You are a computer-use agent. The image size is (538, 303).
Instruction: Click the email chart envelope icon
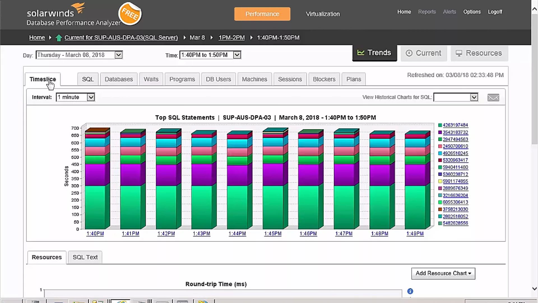(x=493, y=98)
